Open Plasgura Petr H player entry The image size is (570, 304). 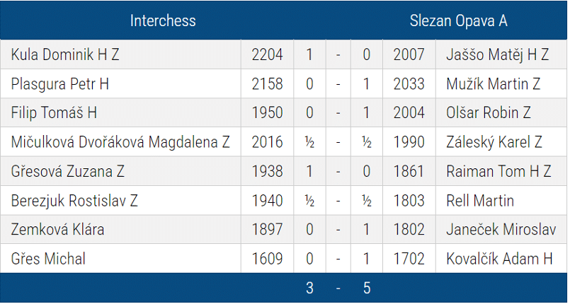(x=60, y=84)
